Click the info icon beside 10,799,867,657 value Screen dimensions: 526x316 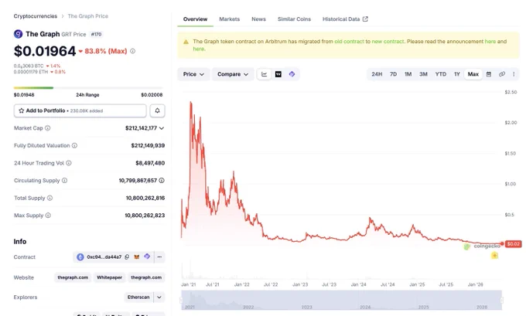coord(162,180)
